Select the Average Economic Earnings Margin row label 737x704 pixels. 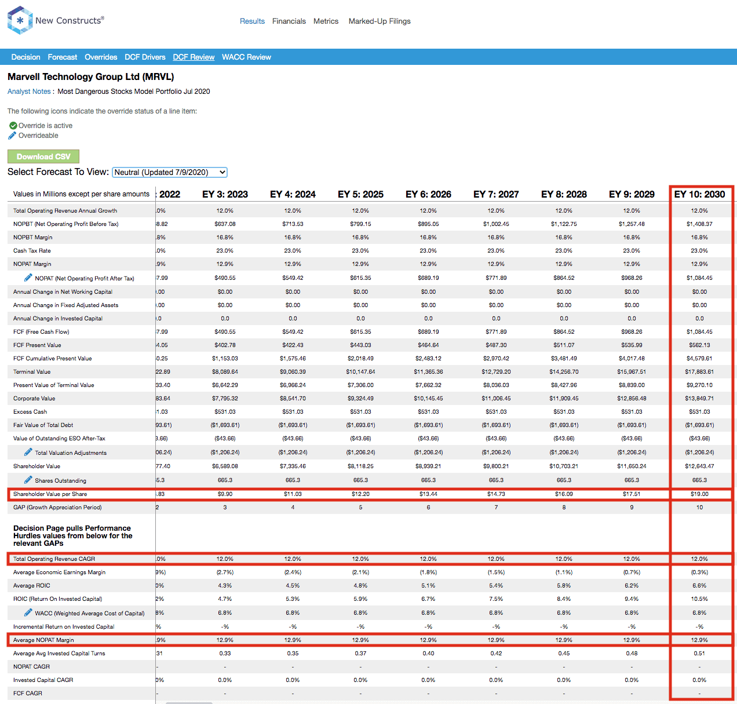(x=59, y=572)
